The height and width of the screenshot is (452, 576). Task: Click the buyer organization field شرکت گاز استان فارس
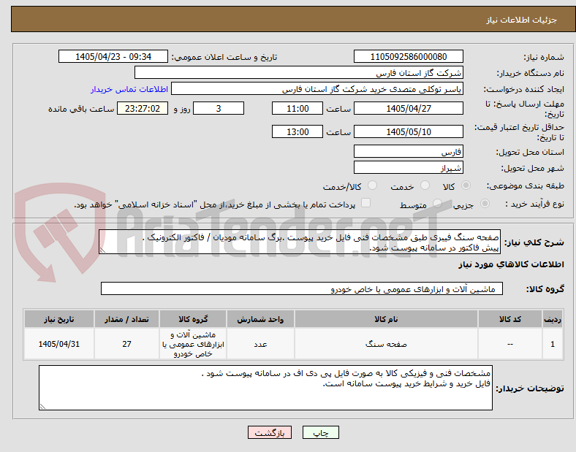[299, 72]
